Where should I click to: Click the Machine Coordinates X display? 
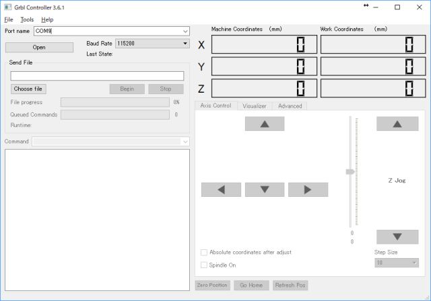264,44
